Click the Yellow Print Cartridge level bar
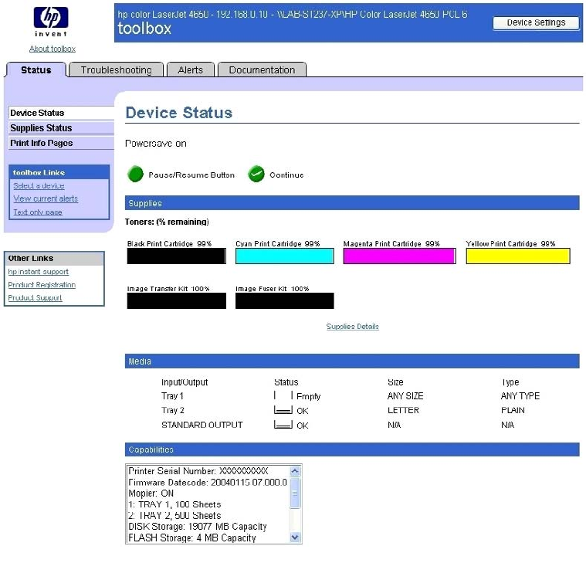 tap(518, 256)
